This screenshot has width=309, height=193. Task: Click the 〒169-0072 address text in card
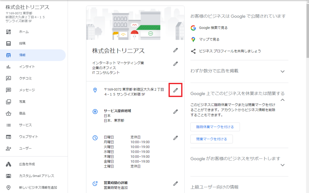pos(134,92)
